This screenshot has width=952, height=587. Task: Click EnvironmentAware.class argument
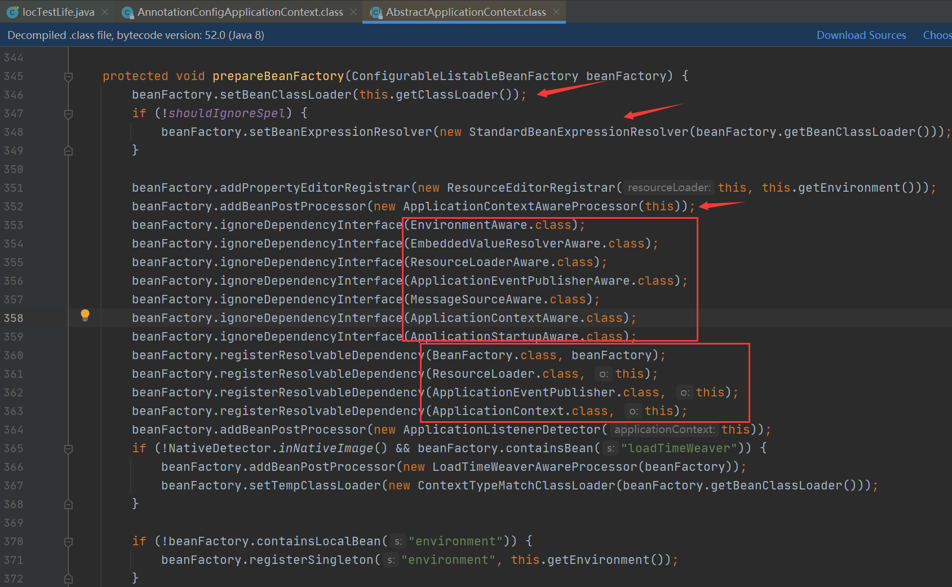(491, 225)
